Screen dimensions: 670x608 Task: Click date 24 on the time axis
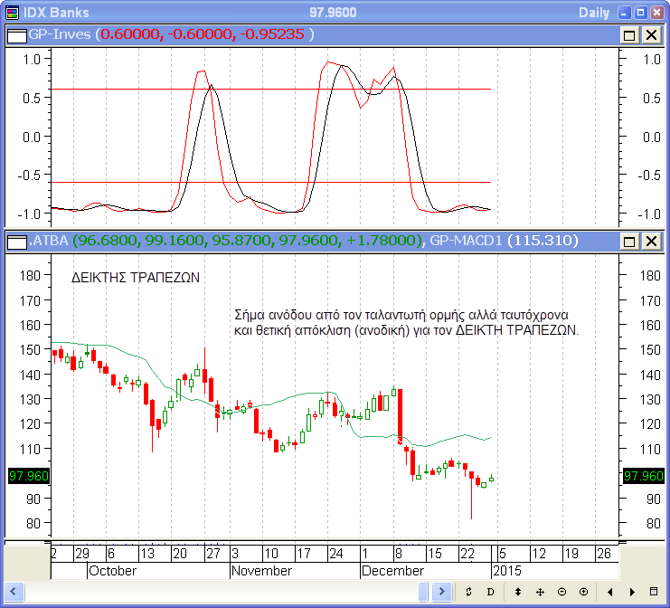tap(335, 554)
